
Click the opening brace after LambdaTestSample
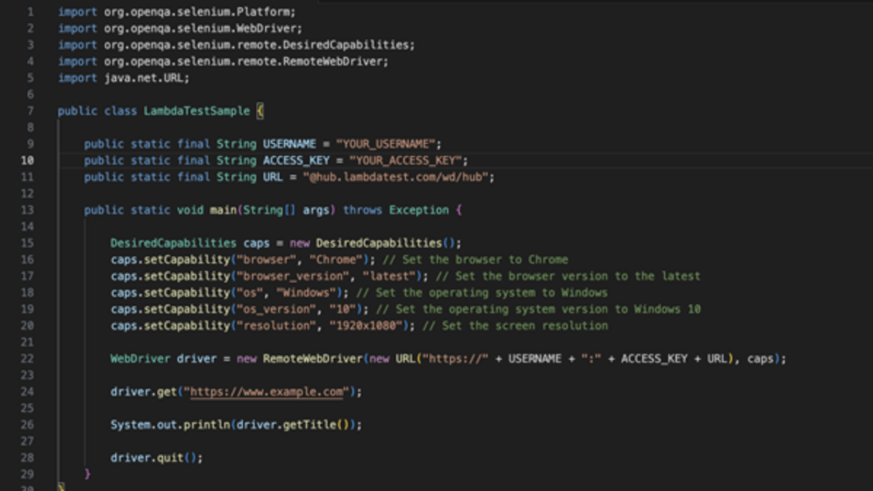coord(259,110)
